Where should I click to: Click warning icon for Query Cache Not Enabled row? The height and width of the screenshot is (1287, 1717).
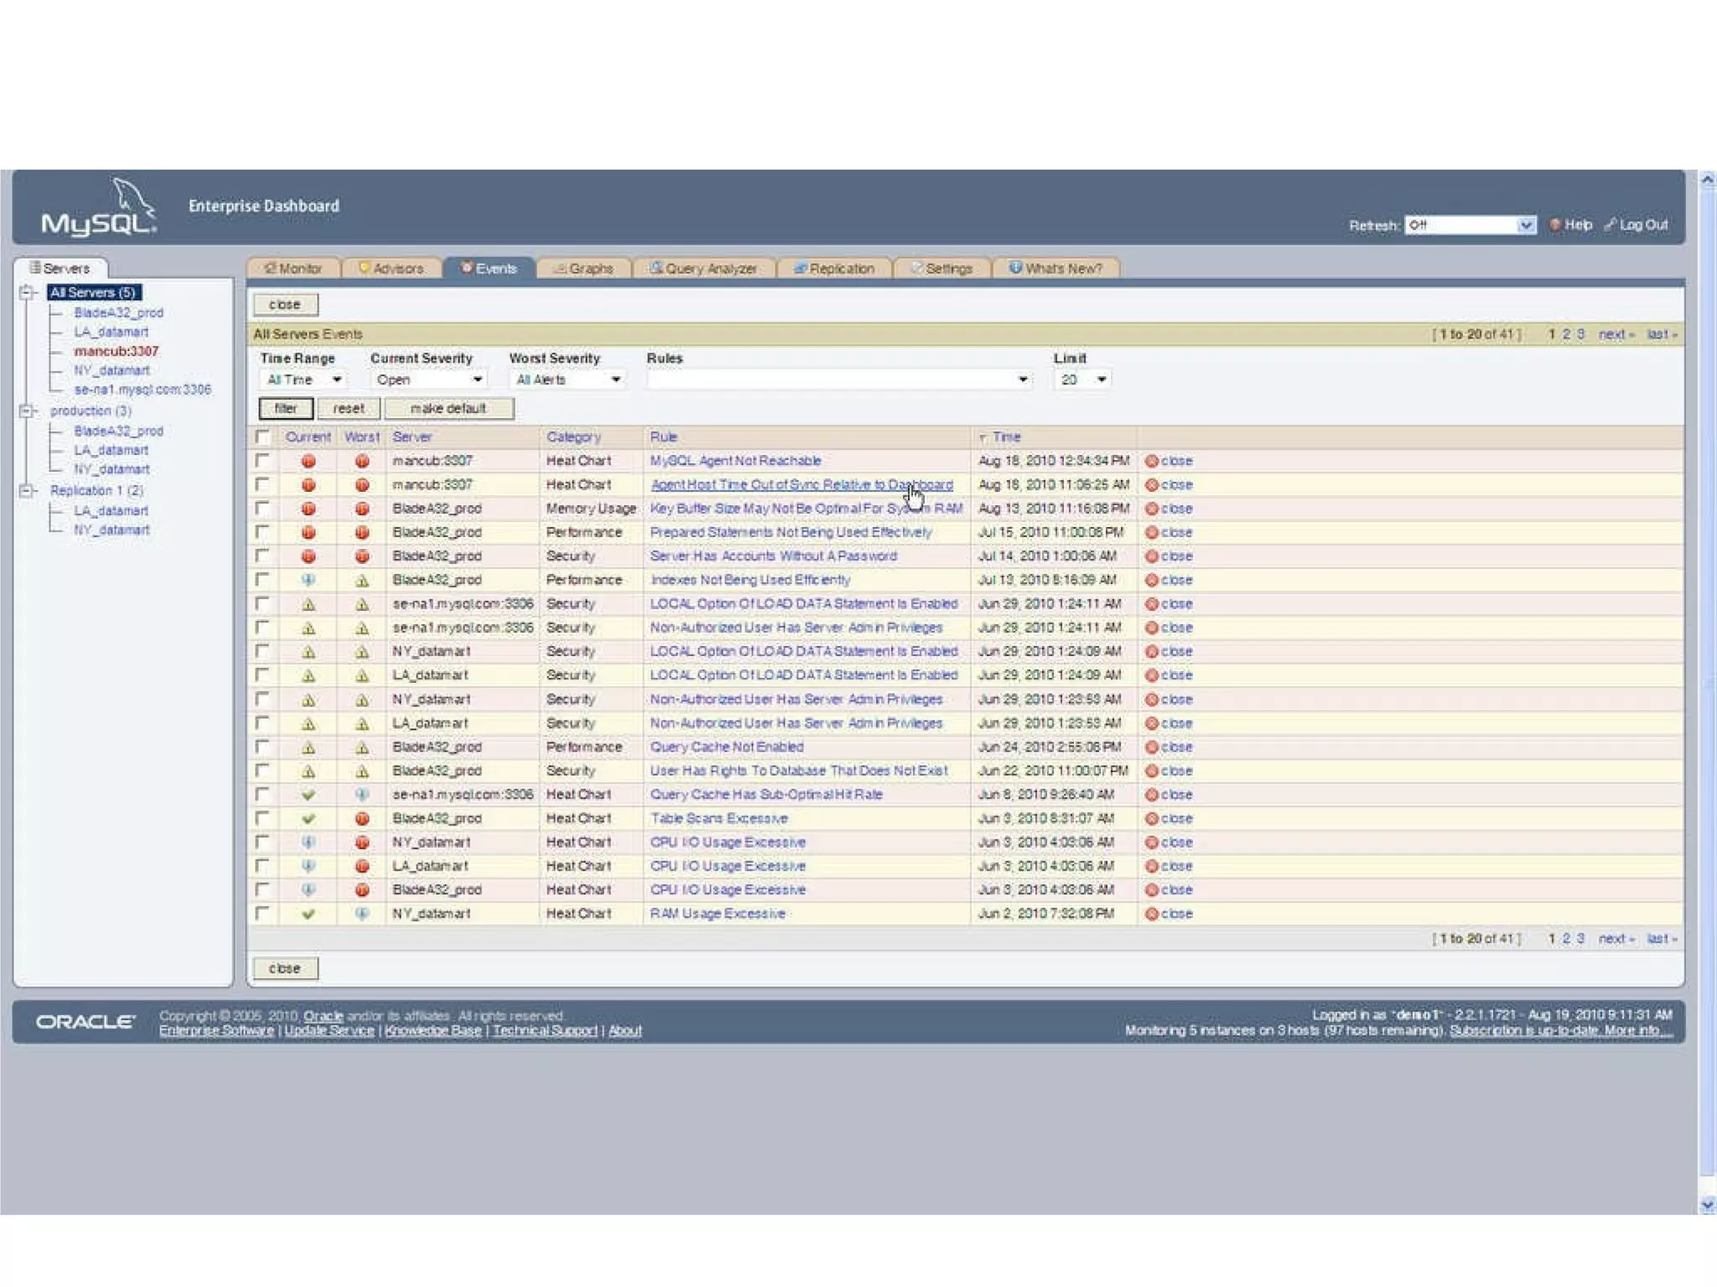pyautogui.click(x=309, y=747)
